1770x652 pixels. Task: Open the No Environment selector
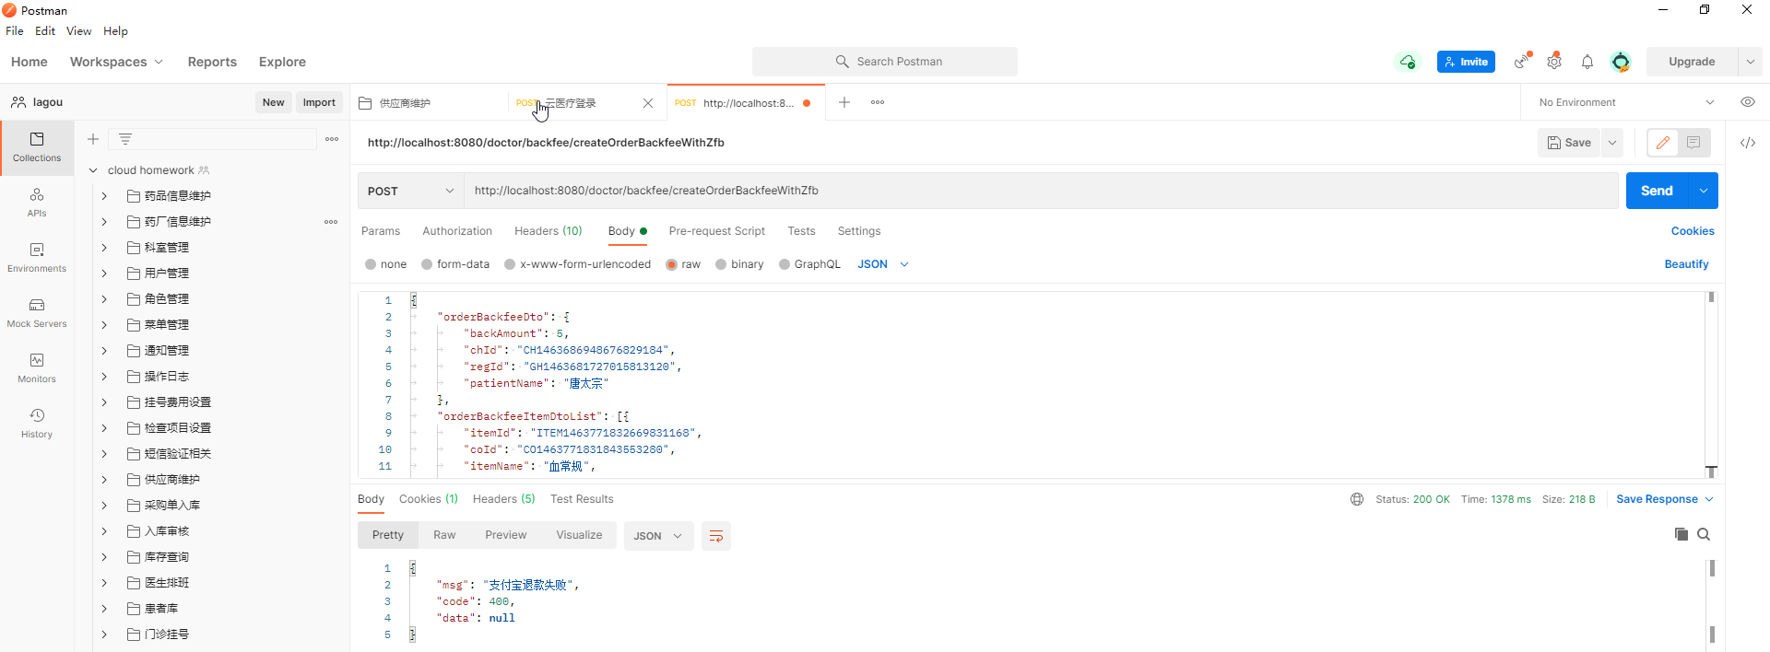[x=1625, y=102]
